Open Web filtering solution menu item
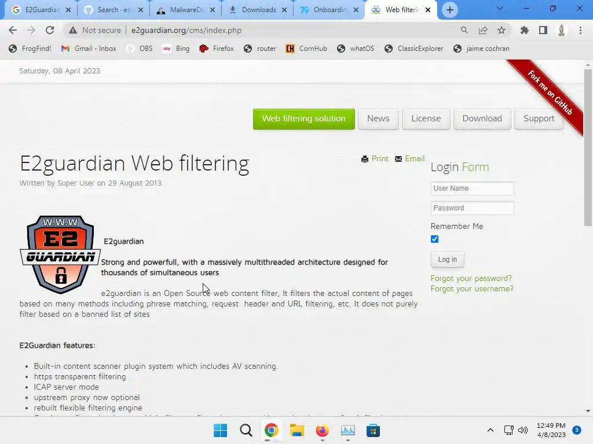The height and width of the screenshot is (444, 593). [303, 119]
